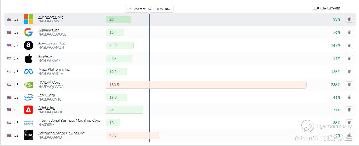Click the IBM striped logo
359x146 pixels.
pyautogui.click(x=28, y=123)
